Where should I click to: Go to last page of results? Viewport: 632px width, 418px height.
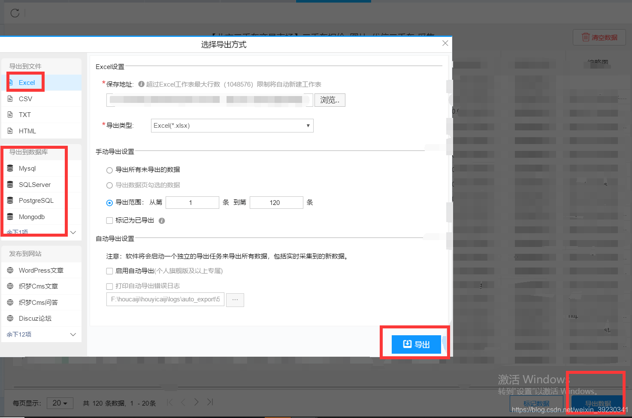click(x=210, y=402)
